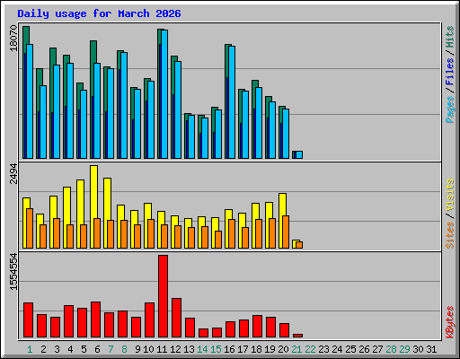Click day 17 on the date axis
Viewport: 460px width, 359px height.
pyautogui.click(x=243, y=349)
